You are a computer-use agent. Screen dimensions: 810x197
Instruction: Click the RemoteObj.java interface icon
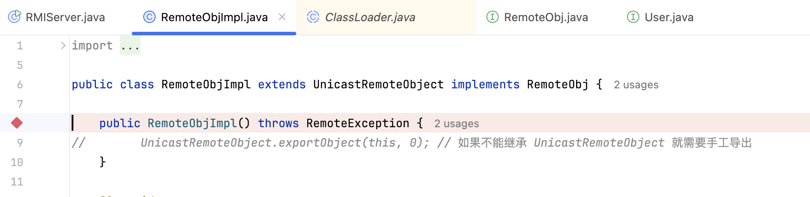click(x=493, y=17)
